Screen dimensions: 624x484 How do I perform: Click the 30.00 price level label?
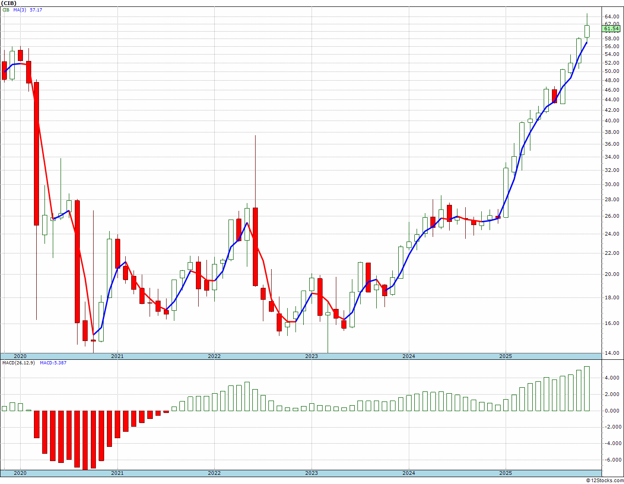point(612,184)
